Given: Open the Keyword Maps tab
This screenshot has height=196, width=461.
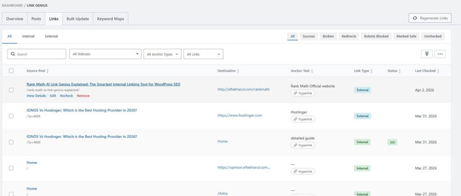Looking at the screenshot, I should 111,19.
